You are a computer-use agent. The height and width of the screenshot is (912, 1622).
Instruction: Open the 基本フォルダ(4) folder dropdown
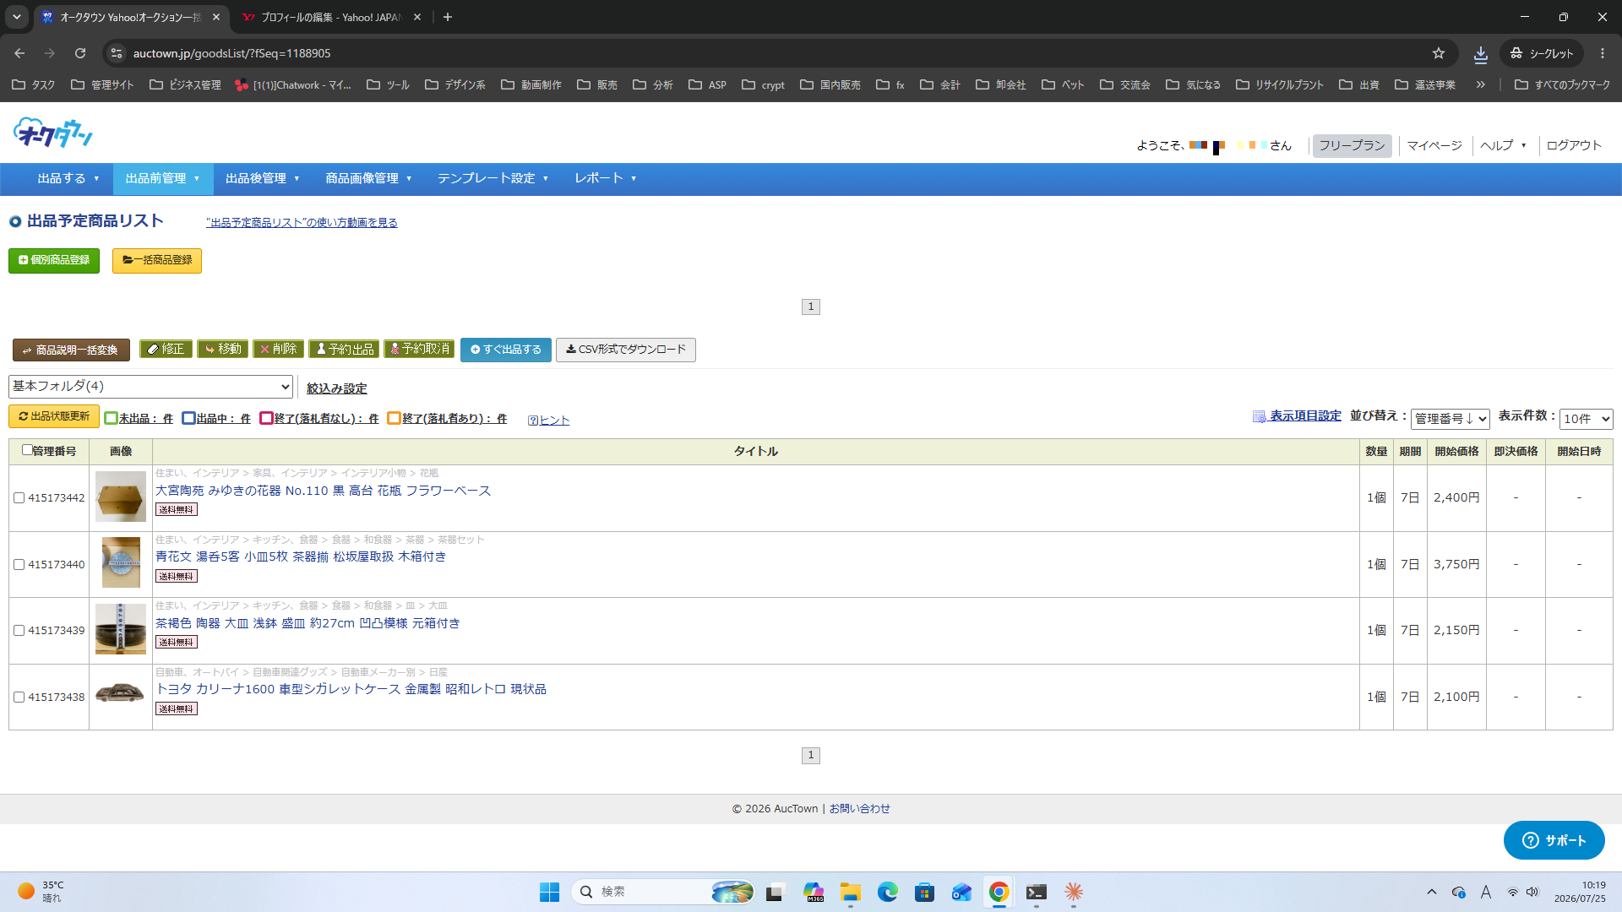pos(150,387)
